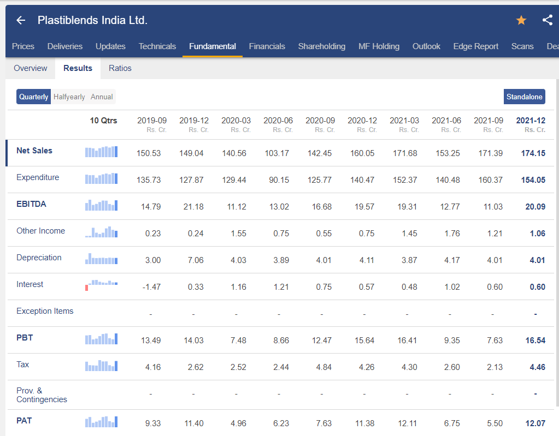This screenshot has width=559, height=436.
Task: Open the Fundamental tab
Action: click(x=213, y=46)
